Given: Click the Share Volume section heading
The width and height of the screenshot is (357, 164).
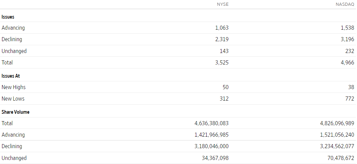Looking at the screenshot, I should (16, 112).
